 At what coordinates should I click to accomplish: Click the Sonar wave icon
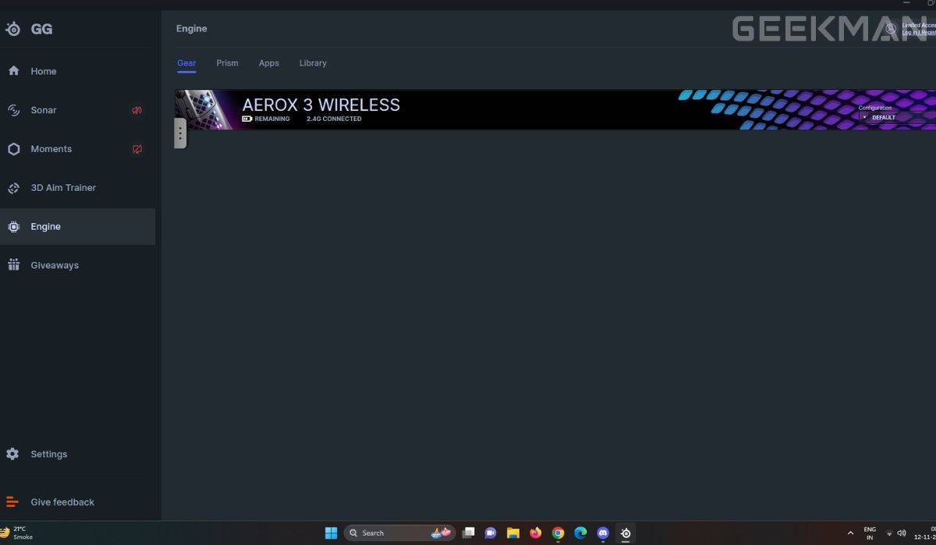point(13,110)
